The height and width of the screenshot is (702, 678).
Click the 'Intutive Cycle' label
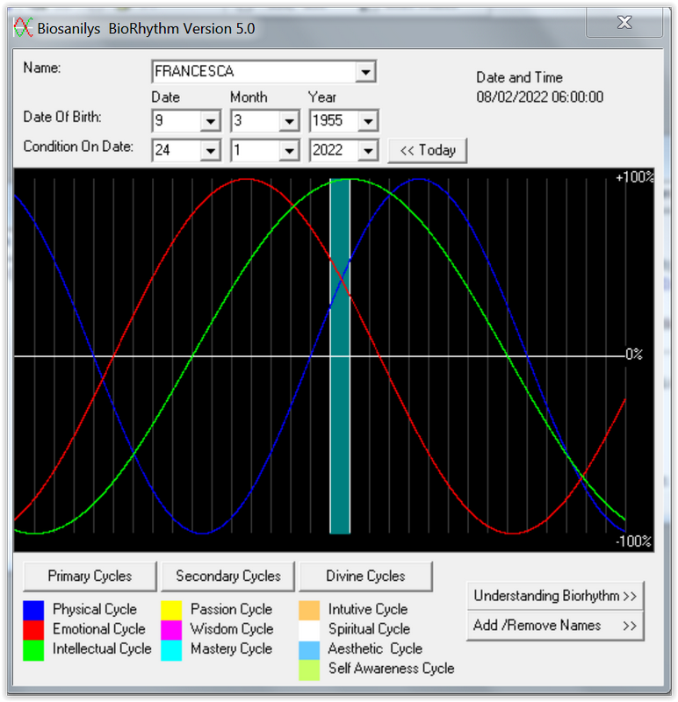(x=368, y=609)
